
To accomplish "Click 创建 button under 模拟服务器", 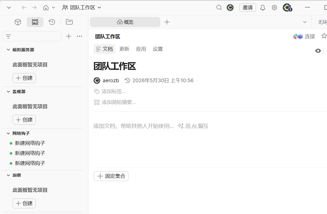I will [24, 78].
